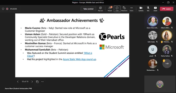Open Reactions menu

124,9
